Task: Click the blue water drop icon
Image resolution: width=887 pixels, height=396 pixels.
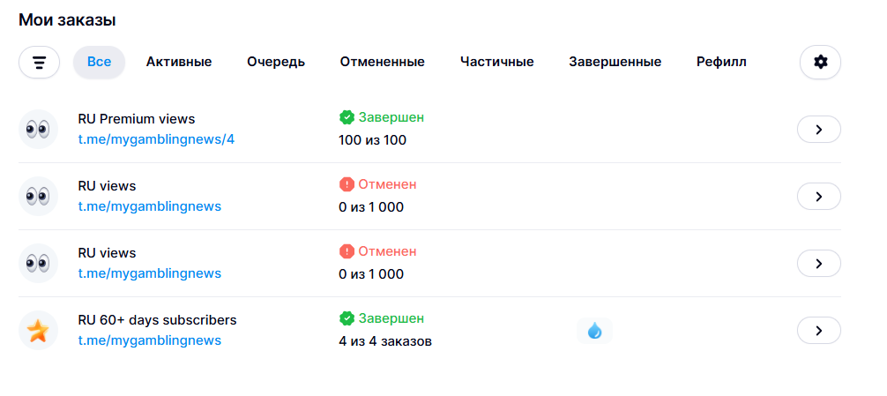Action: point(594,331)
